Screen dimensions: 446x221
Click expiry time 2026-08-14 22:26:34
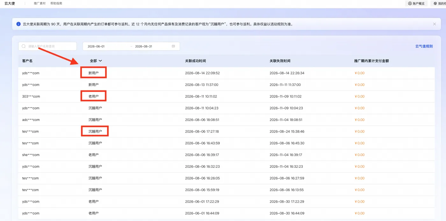[287, 73]
